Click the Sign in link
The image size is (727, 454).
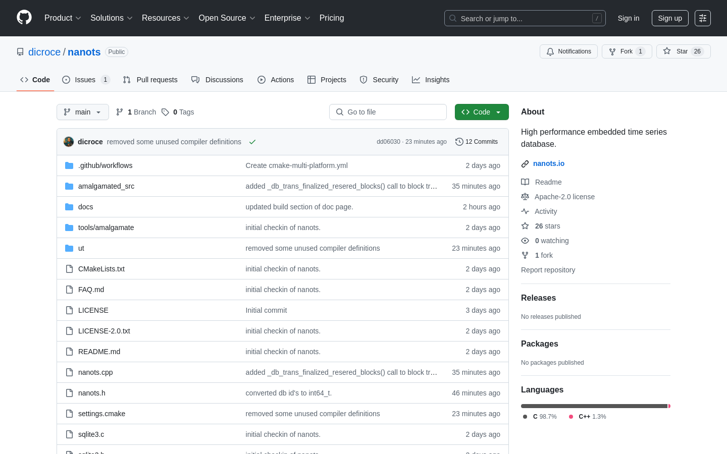629,18
